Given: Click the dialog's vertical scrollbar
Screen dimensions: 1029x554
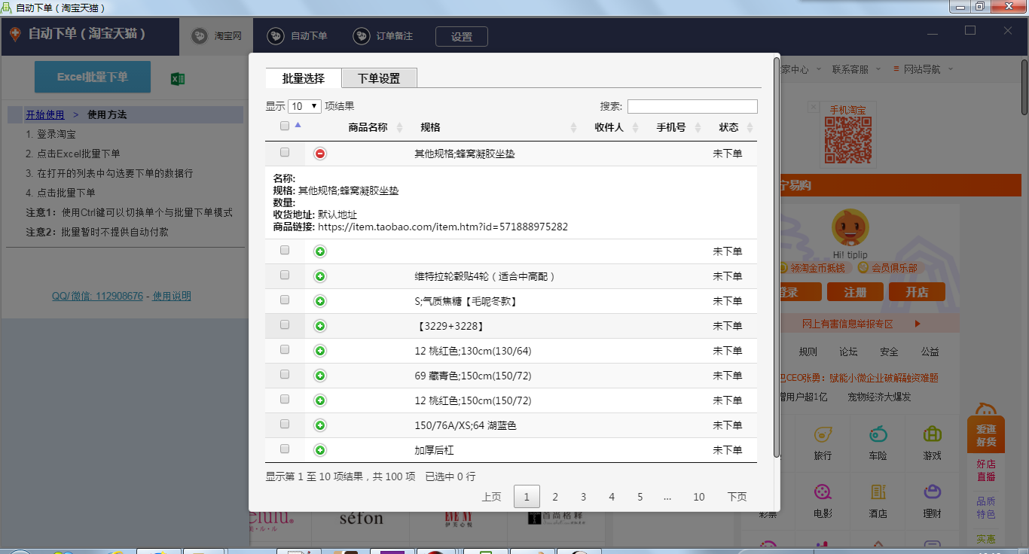Looking at the screenshot, I should pyautogui.click(x=777, y=256).
